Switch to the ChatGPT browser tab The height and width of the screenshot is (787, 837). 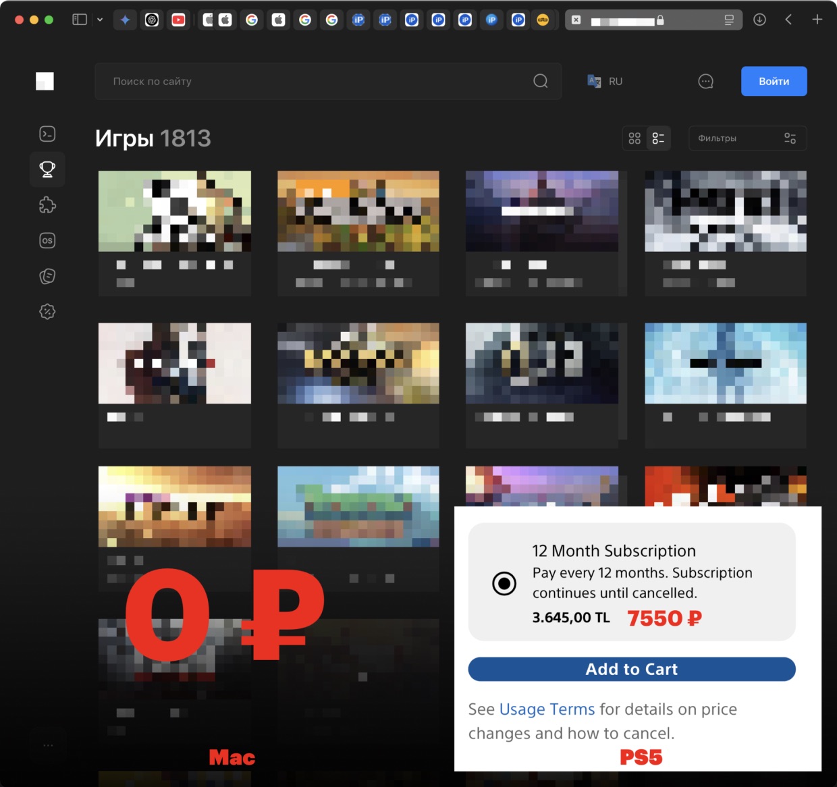(152, 20)
